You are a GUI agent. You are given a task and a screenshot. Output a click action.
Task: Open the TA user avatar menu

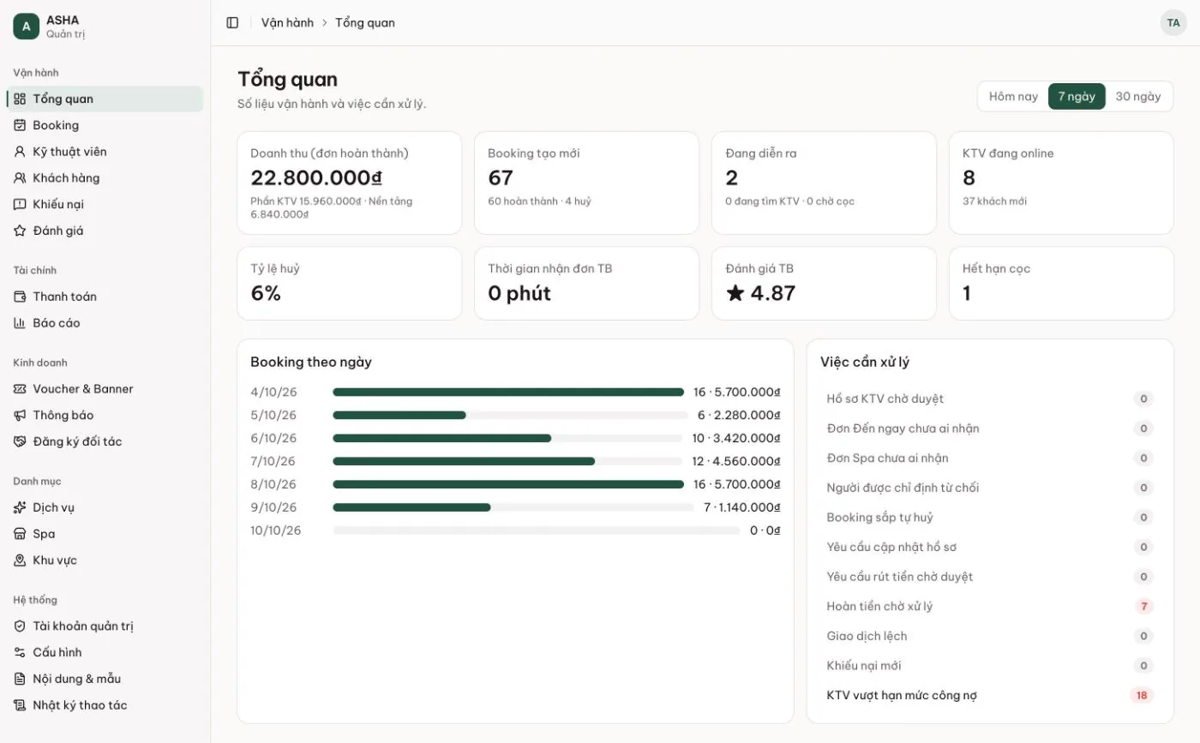(1173, 23)
